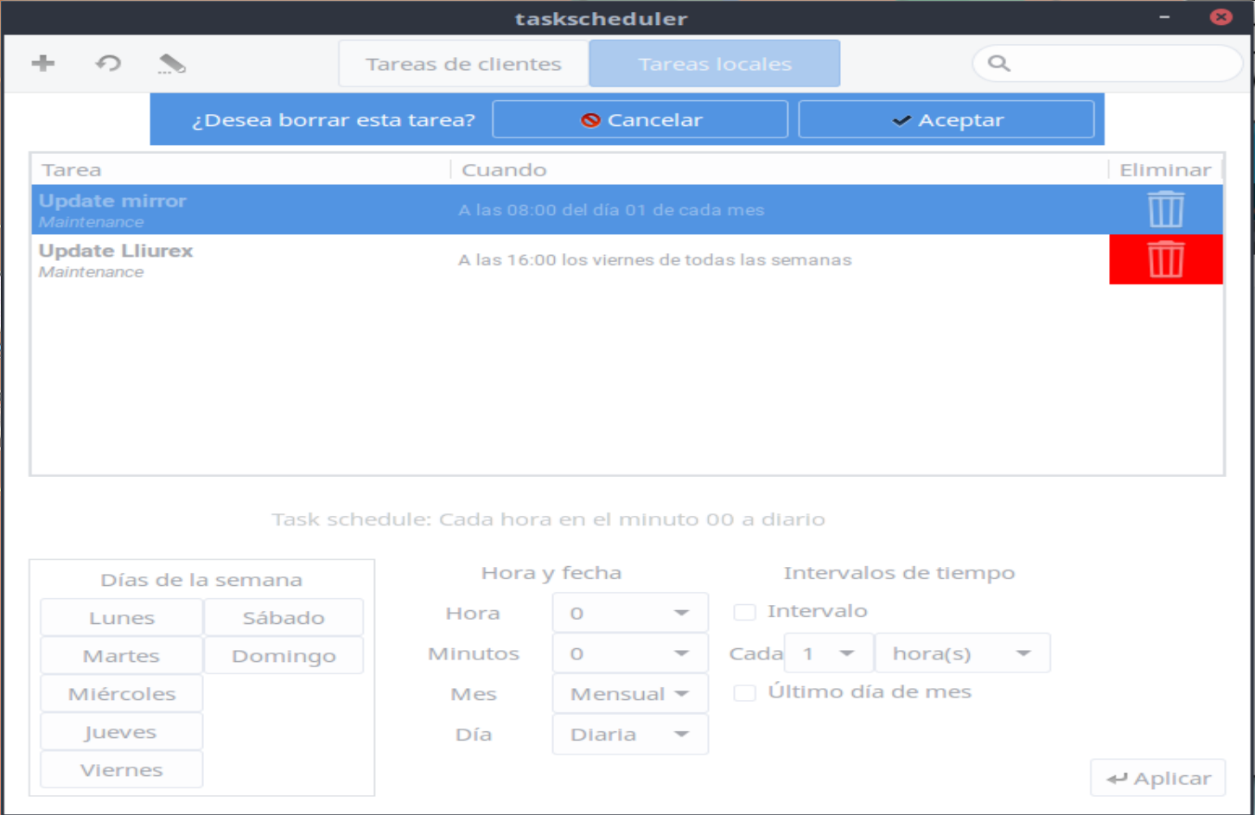This screenshot has width=1255, height=815.
Task: Open the Hora dropdown
Action: coord(630,613)
